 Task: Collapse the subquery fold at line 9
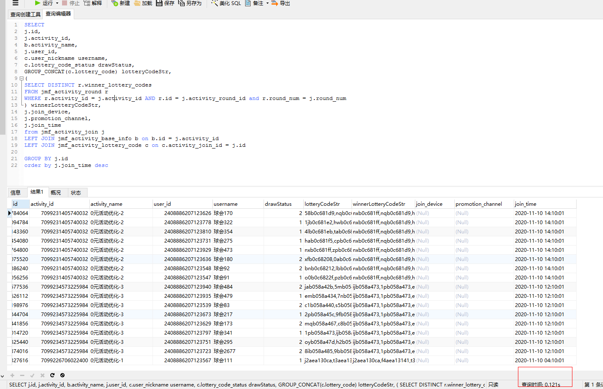pyautogui.click(x=21, y=78)
